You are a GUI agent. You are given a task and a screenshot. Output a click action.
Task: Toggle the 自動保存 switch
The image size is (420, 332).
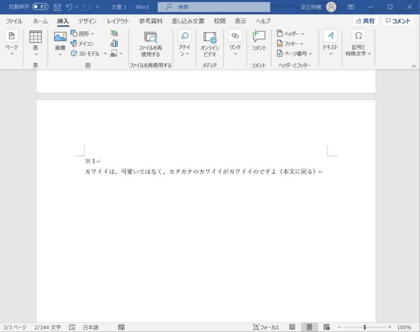click(40, 7)
